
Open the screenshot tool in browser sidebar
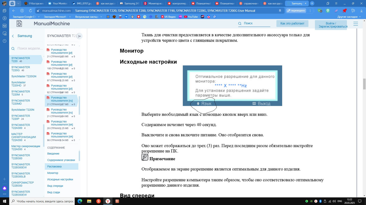coord(4,33)
